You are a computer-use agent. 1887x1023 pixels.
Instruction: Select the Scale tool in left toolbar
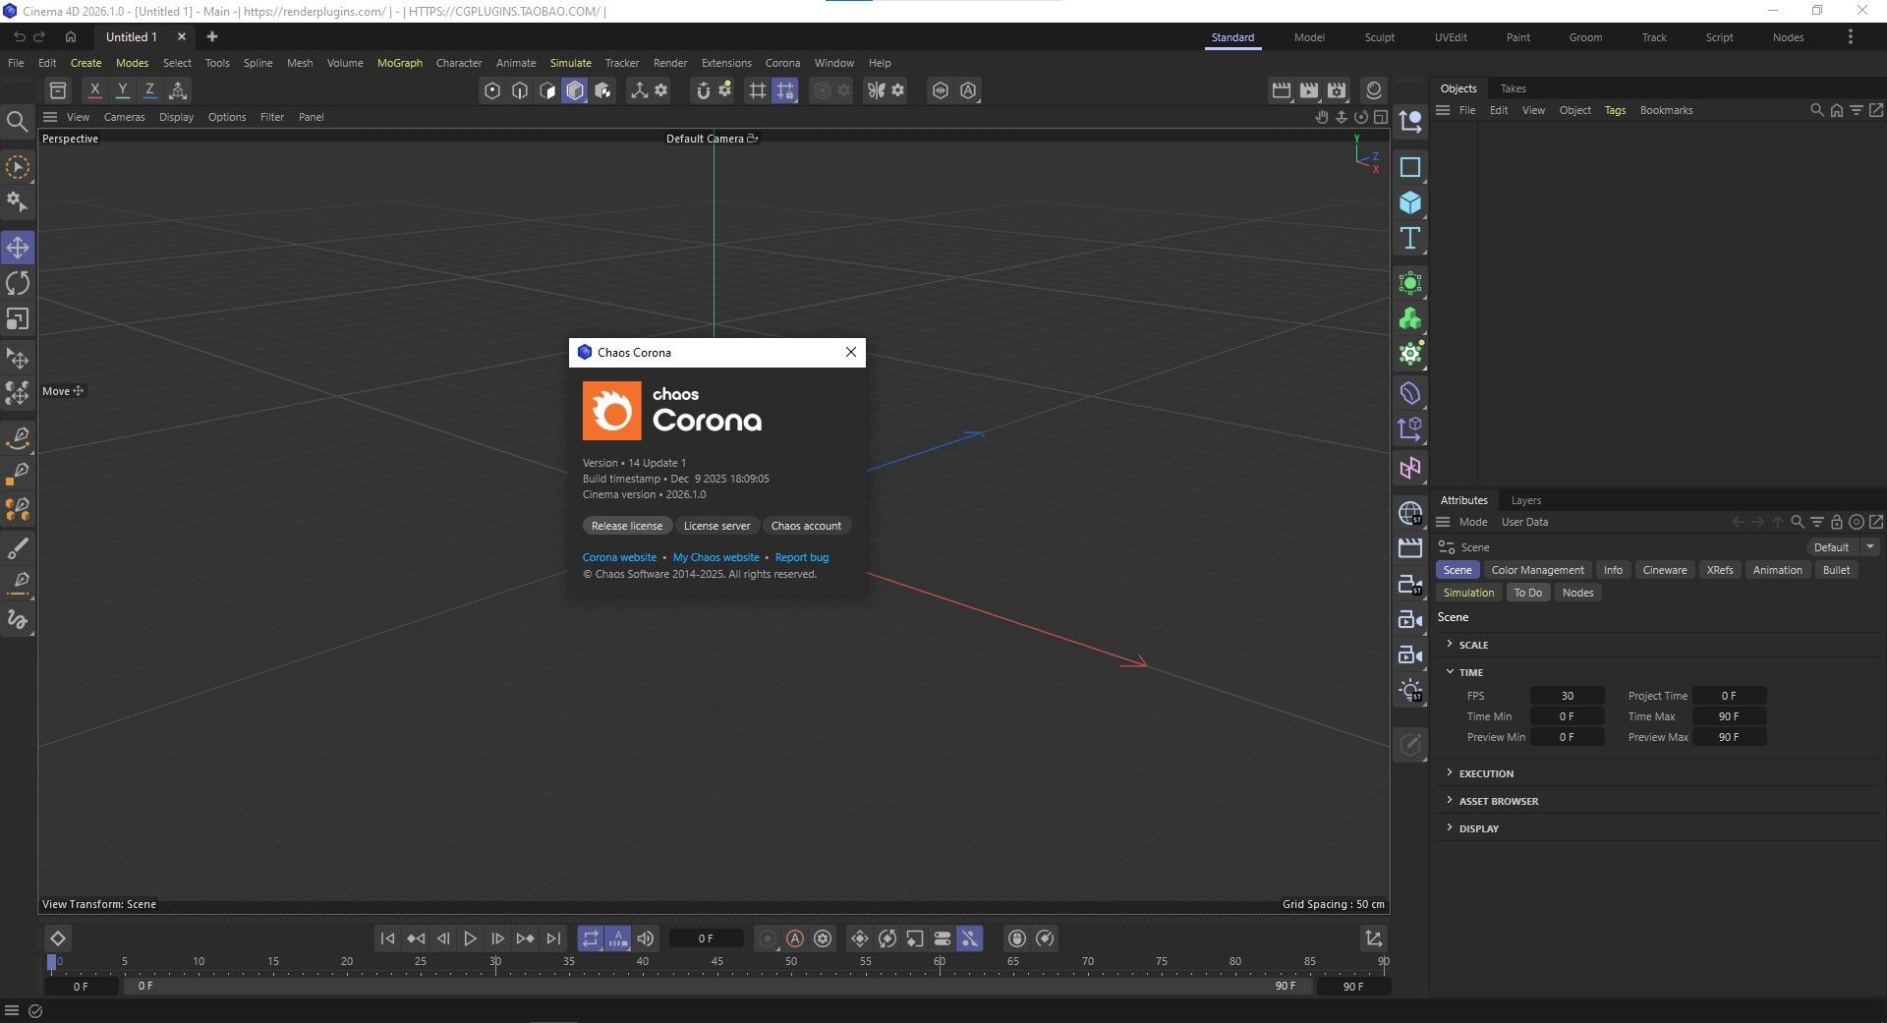point(18,319)
